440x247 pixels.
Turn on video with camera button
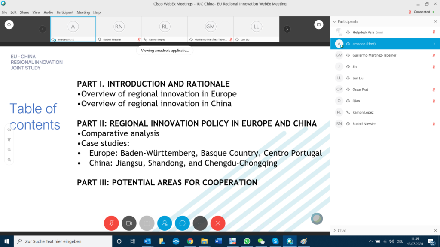[129, 223]
